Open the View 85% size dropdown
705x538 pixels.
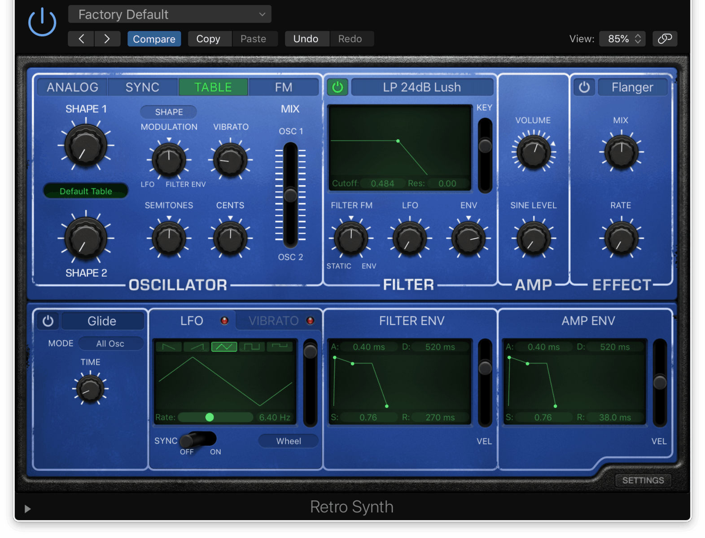click(x=623, y=39)
